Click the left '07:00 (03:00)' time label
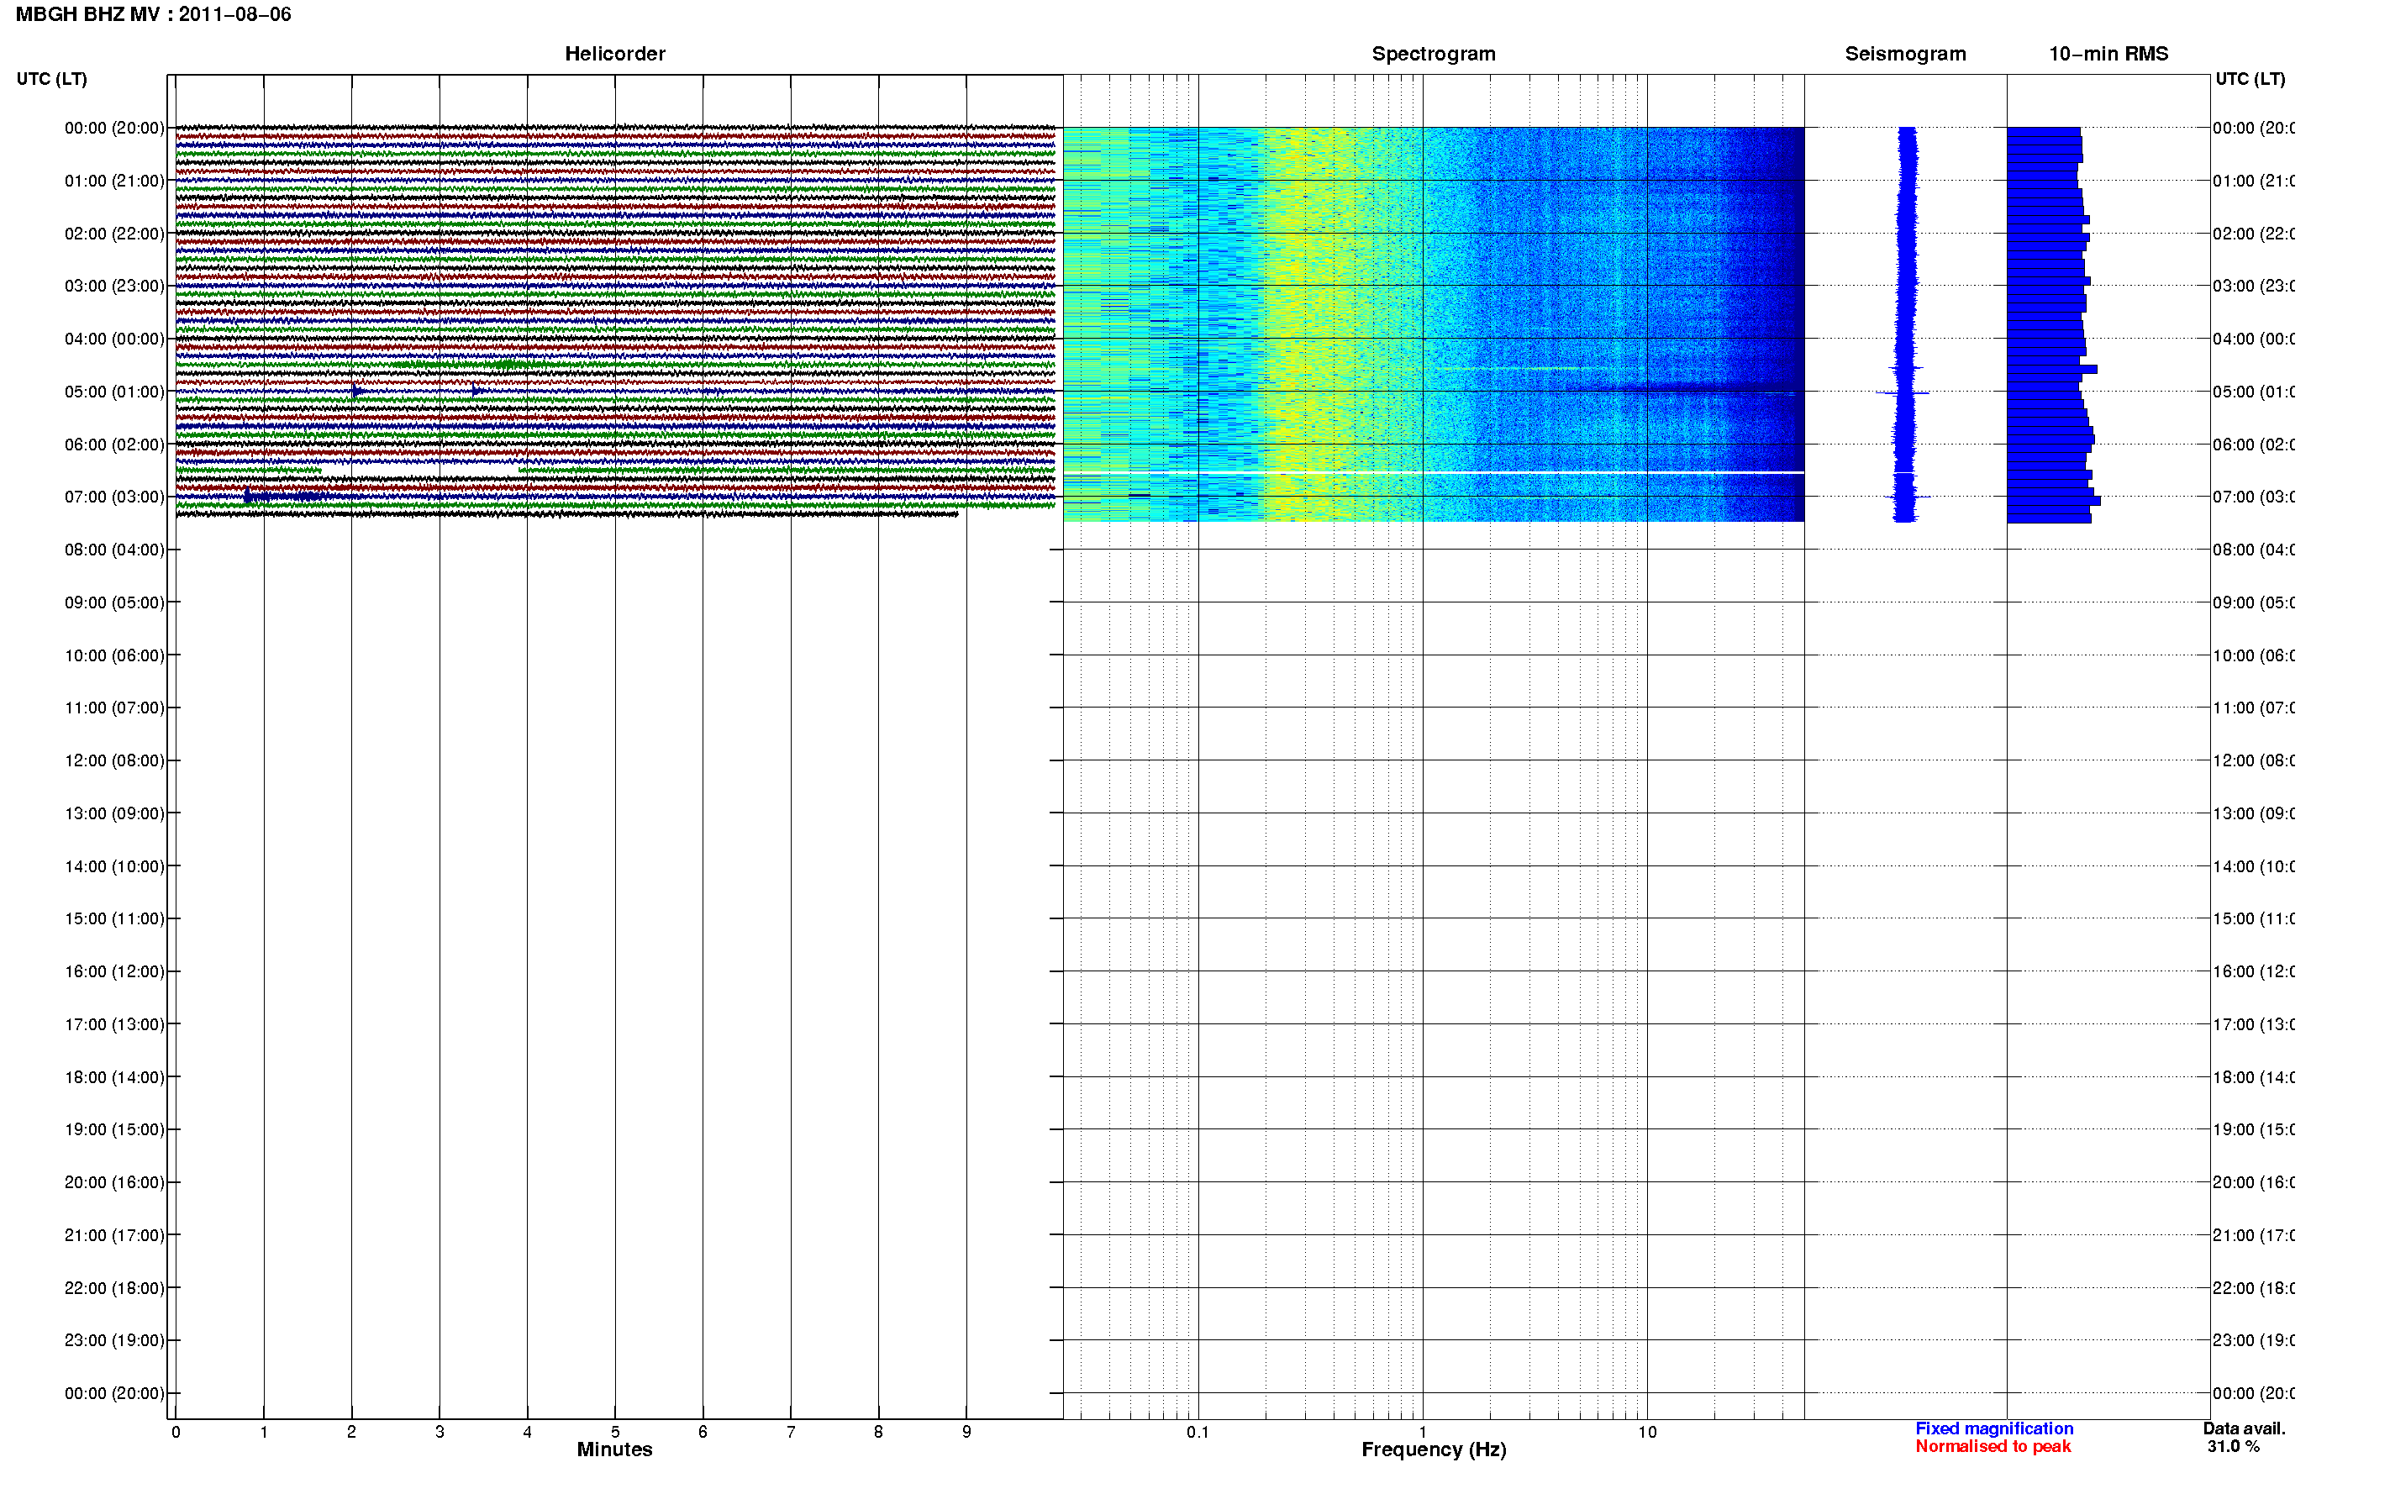 tap(114, 497)
